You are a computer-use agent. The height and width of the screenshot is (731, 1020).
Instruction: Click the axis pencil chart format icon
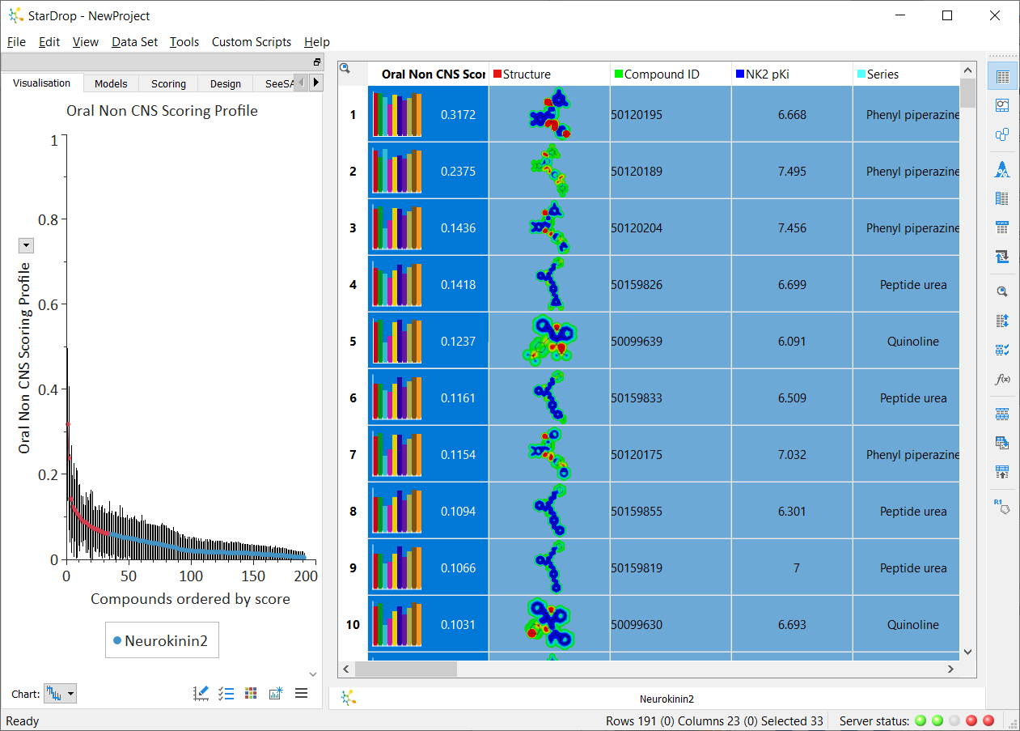201,693
